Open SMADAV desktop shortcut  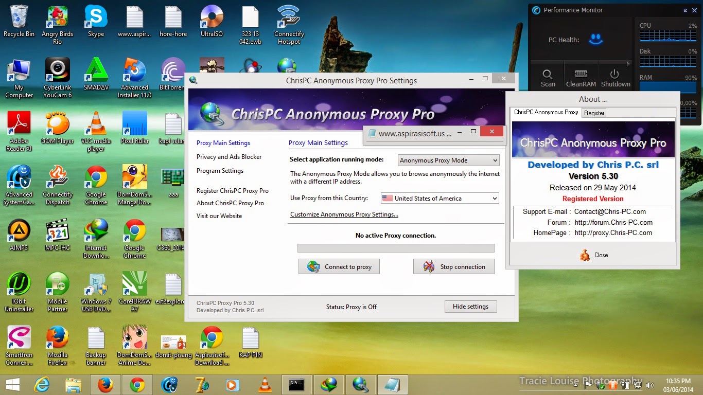[96, 75]
